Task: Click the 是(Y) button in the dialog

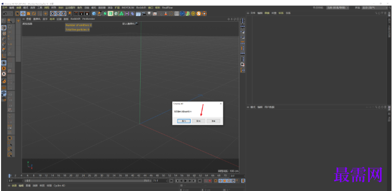Action: pyautogui.click(x=184, y=121)
